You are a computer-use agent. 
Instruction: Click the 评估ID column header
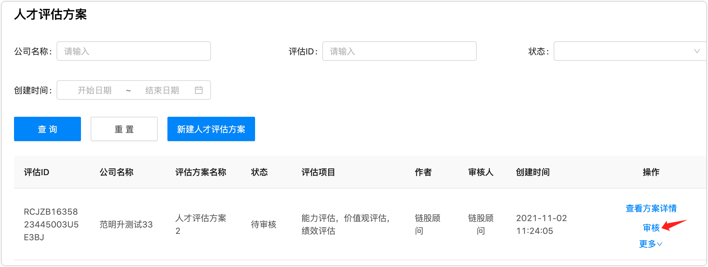point(37,172)
